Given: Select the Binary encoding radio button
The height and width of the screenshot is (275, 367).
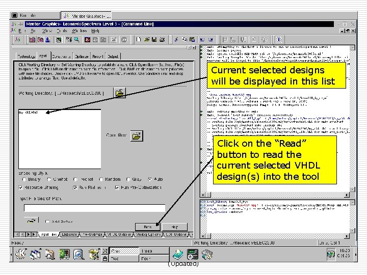Looking at the screenshot, I should (x=24, y=179).
